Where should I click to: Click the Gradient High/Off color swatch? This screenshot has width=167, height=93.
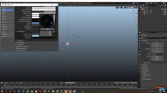click(35, 36)
